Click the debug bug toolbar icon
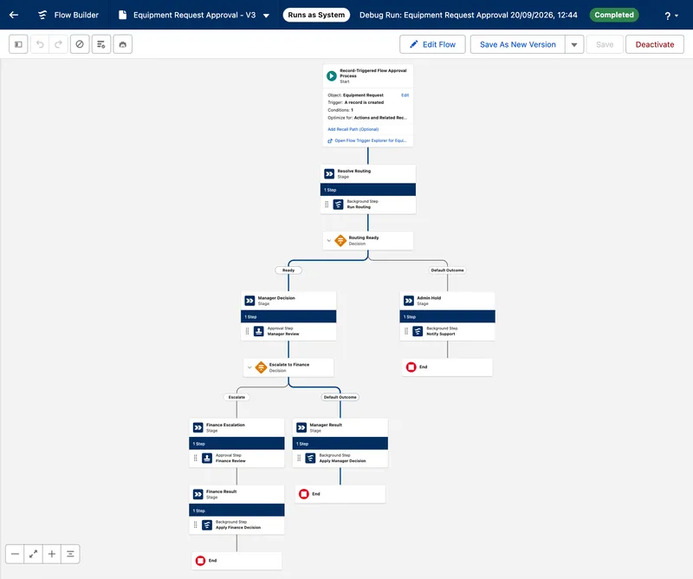Viewport: 693px width, 579px height. coord(123,44)
